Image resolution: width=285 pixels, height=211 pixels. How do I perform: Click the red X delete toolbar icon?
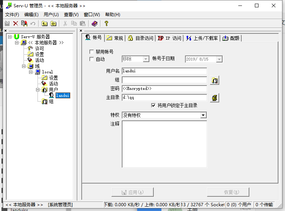[16, 23]
